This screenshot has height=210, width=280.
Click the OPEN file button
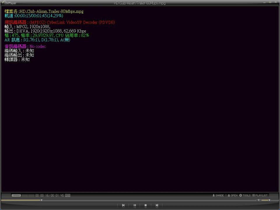[232, 195]
